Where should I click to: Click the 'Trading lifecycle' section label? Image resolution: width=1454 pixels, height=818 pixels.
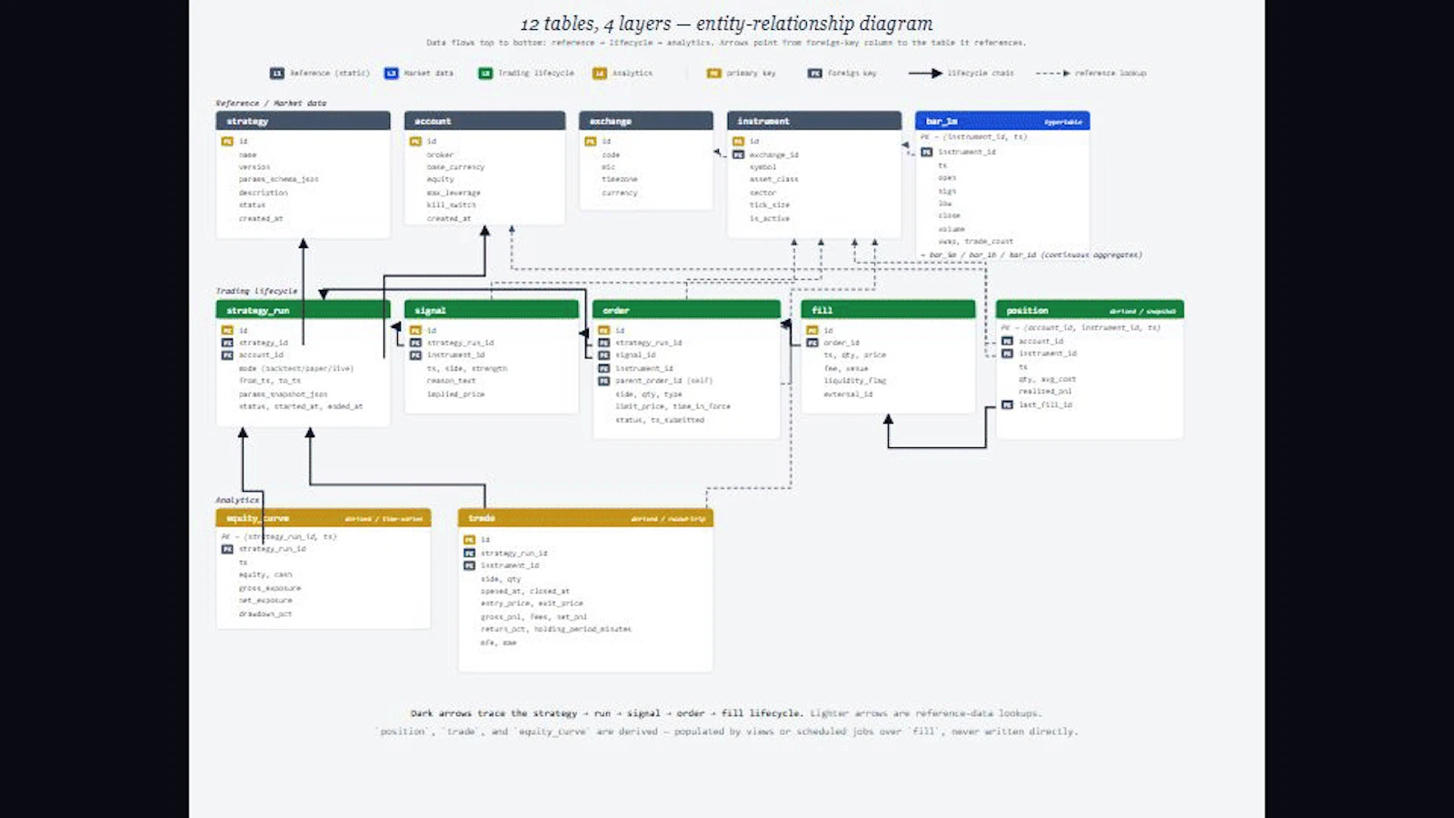256,291
